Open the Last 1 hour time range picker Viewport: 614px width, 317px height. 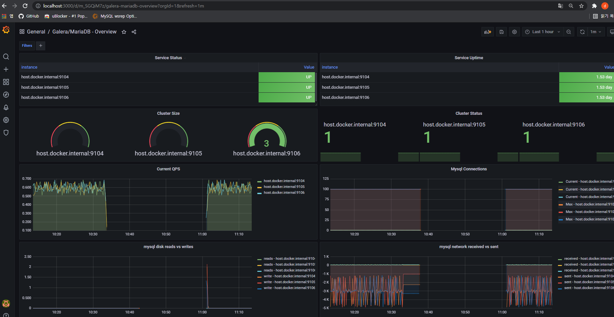[542, 32]
